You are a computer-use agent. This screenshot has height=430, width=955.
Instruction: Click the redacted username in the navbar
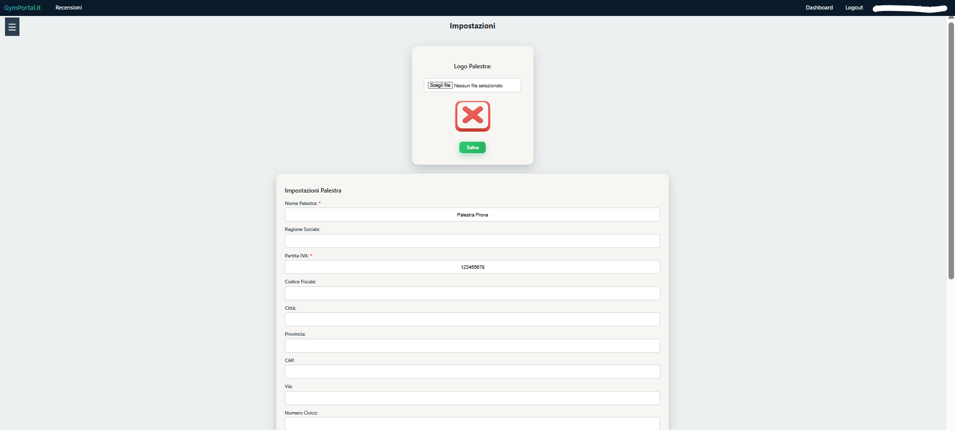(x=910, y=8)
